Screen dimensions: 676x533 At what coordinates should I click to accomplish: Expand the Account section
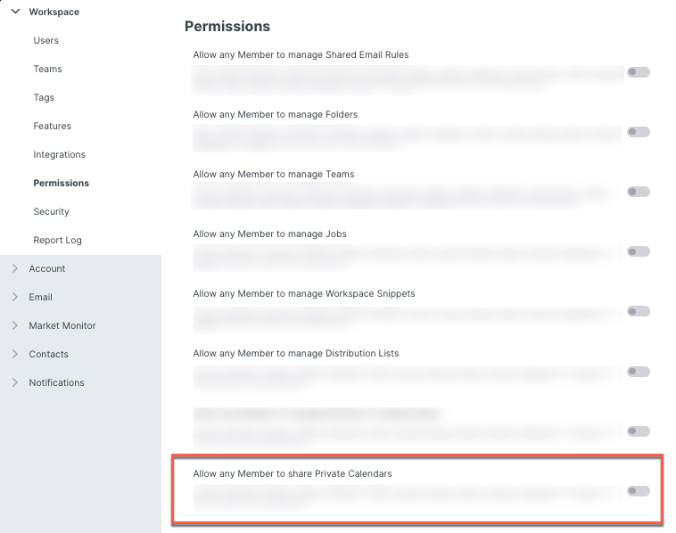[15, 268]
